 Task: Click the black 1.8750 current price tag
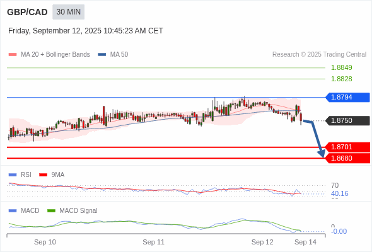click(347, 120)
